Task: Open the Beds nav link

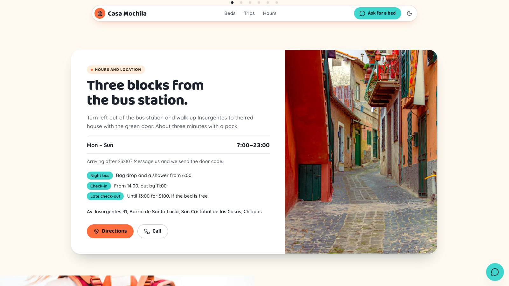Action: tap(230, 13)
